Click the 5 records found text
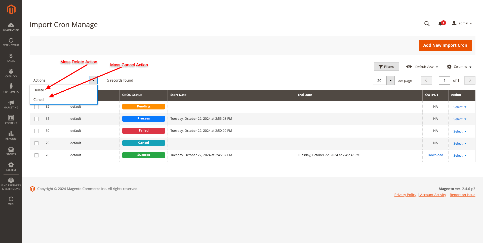The image size is (483, 243). coord(120,80)
